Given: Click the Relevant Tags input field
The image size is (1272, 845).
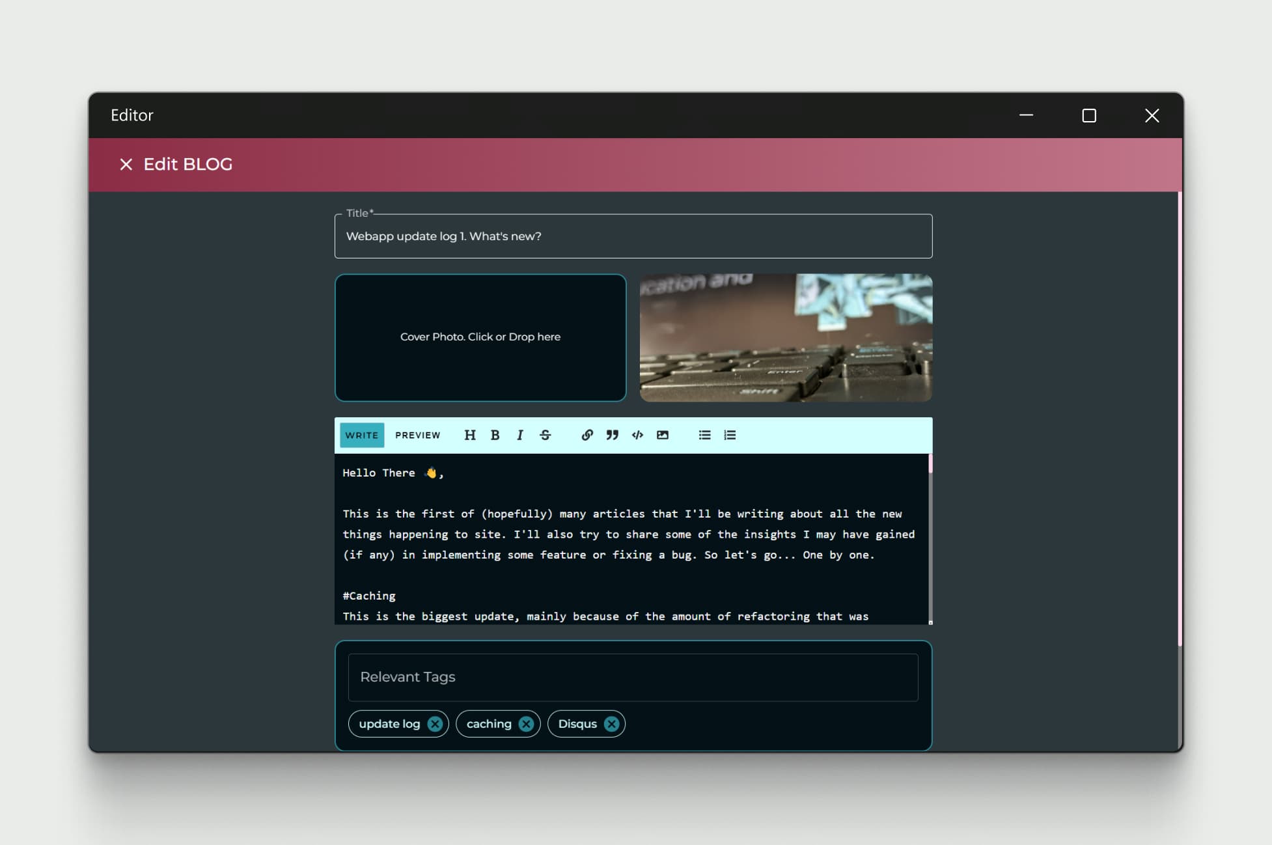Looking at the screenshot, I should coord(633,677).
